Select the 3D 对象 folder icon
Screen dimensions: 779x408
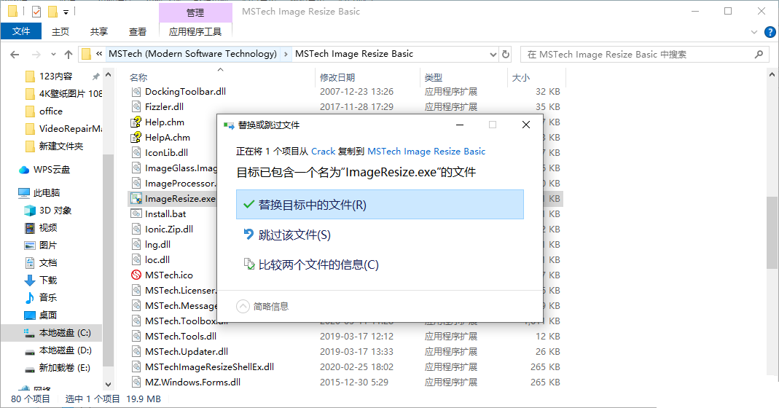(30, 211)
